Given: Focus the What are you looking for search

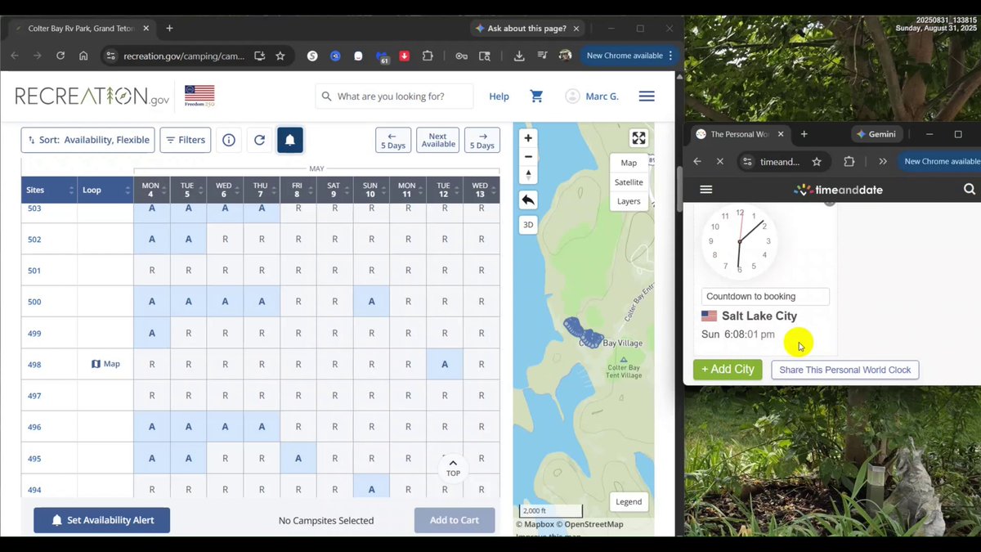Looking at the screenshot, I should 395,96.
